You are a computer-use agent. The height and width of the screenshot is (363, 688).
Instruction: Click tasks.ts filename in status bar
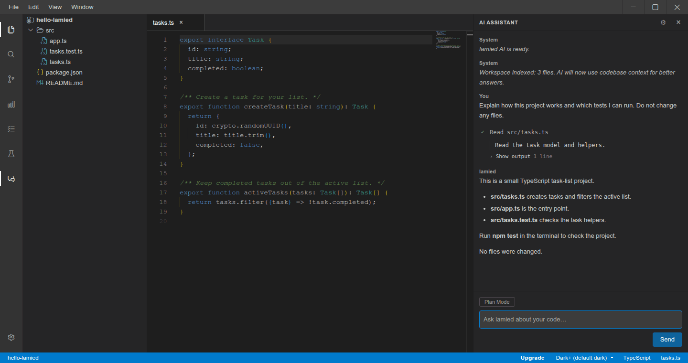670,358
